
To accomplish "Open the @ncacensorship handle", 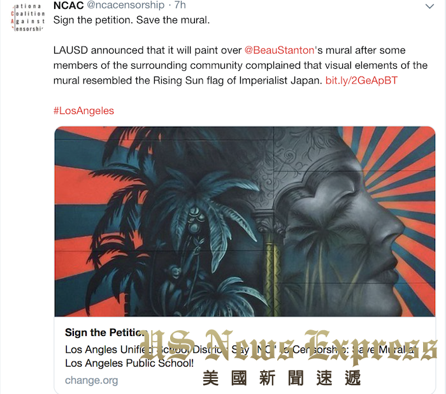I will [126, 5].
